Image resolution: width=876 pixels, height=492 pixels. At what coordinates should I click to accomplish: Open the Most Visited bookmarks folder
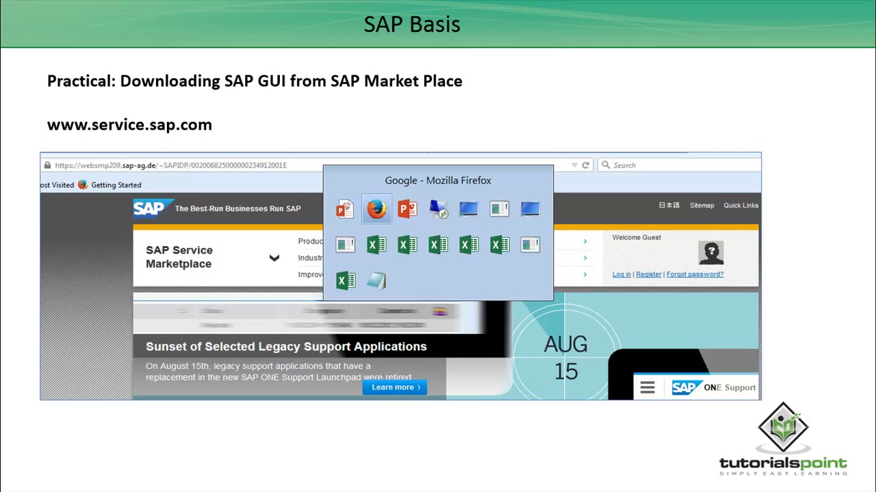coord(57,184)
